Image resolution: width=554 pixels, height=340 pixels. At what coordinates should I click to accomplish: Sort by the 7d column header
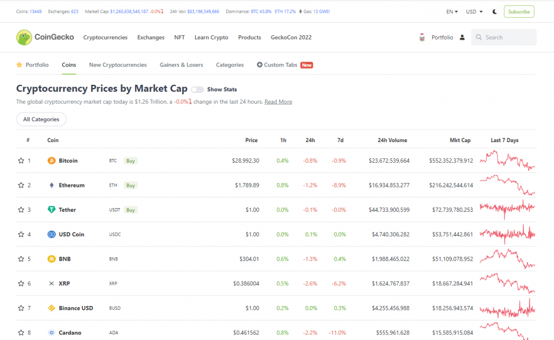click(x=340, y=140)
